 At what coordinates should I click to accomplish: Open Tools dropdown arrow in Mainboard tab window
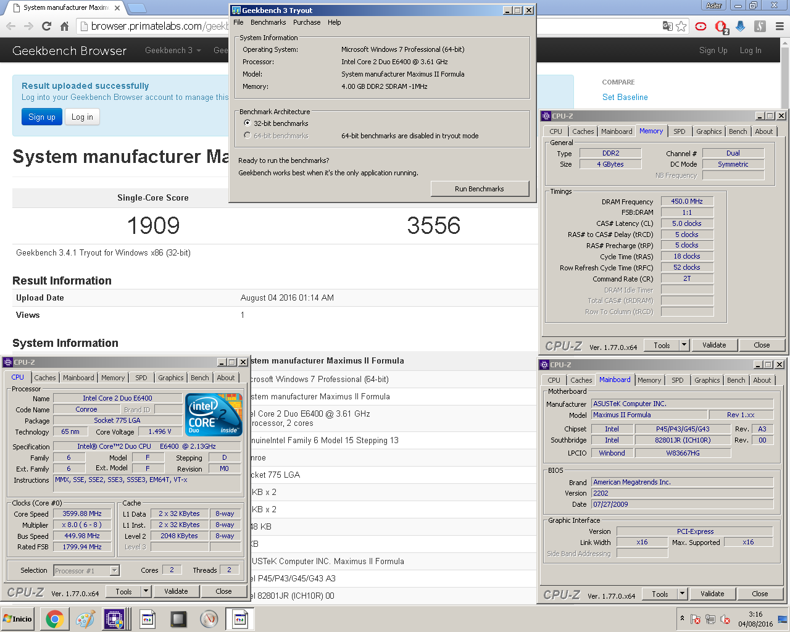tap(683, 594)
